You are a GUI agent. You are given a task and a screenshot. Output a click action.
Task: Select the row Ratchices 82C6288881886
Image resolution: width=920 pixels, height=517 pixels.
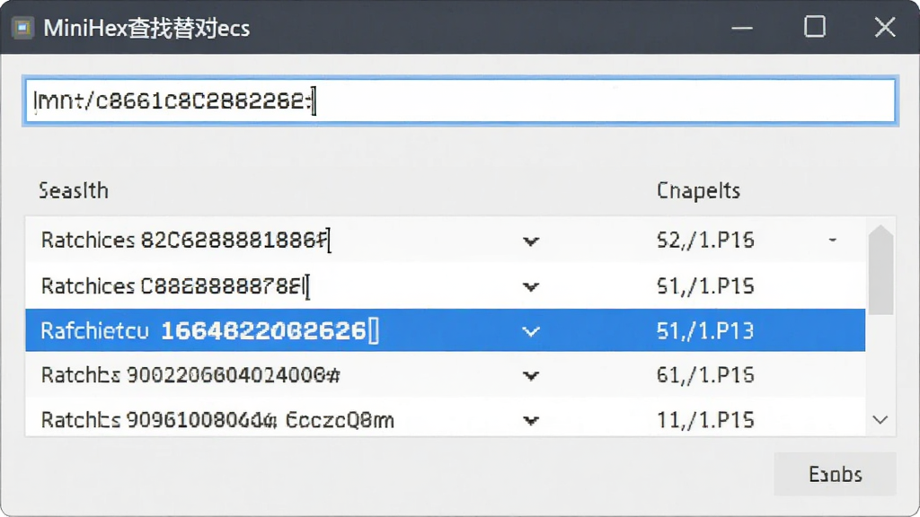coord(445,241)
